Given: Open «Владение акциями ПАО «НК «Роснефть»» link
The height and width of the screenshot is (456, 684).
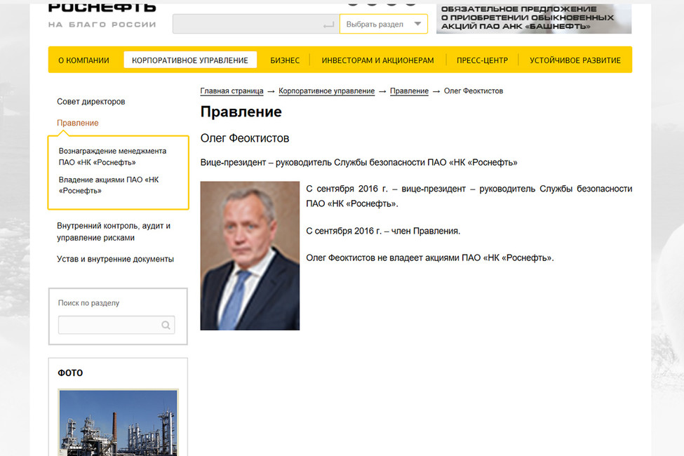Looking at the screenshot, I should coord(109,185).
